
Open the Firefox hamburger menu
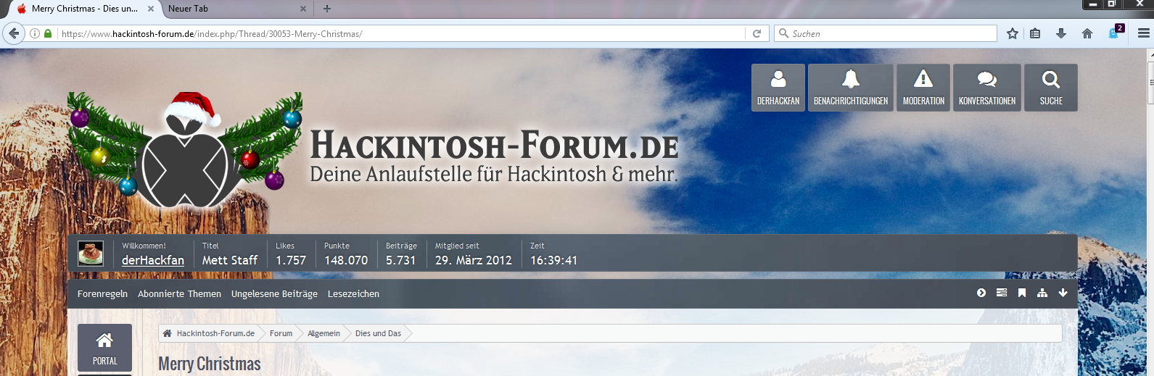point(1143,33)
